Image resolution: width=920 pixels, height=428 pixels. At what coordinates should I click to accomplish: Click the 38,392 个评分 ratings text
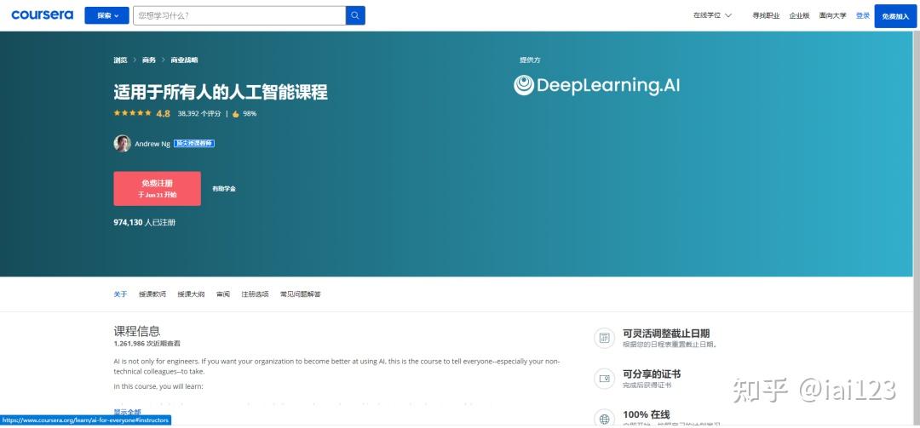point(199,114)
